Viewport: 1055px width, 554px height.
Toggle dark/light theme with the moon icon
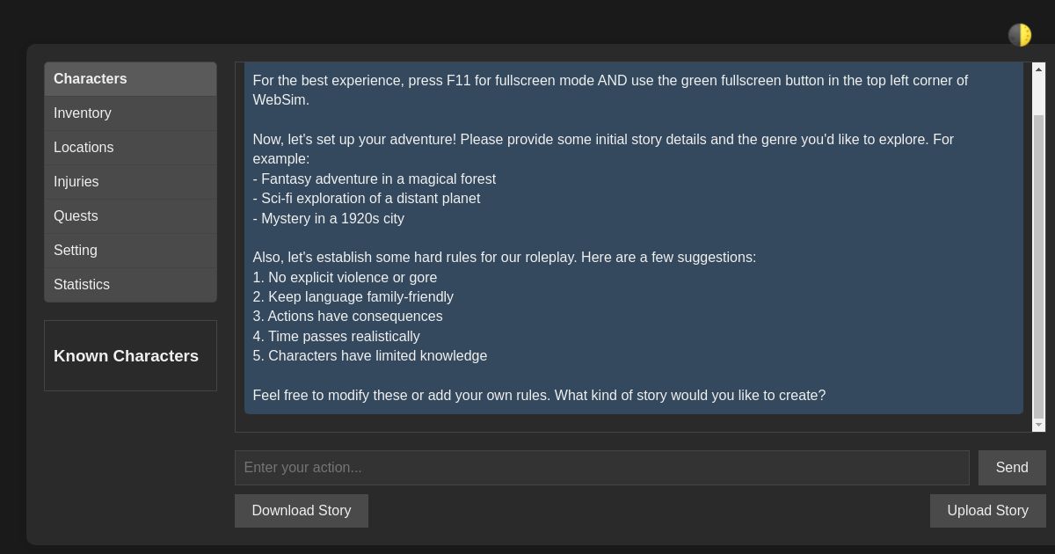pos(1019,35)
